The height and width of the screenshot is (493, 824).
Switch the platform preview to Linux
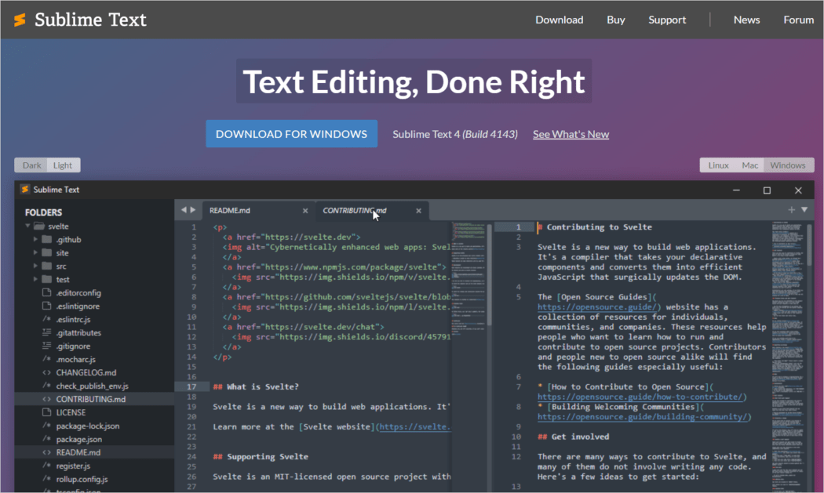718,165
